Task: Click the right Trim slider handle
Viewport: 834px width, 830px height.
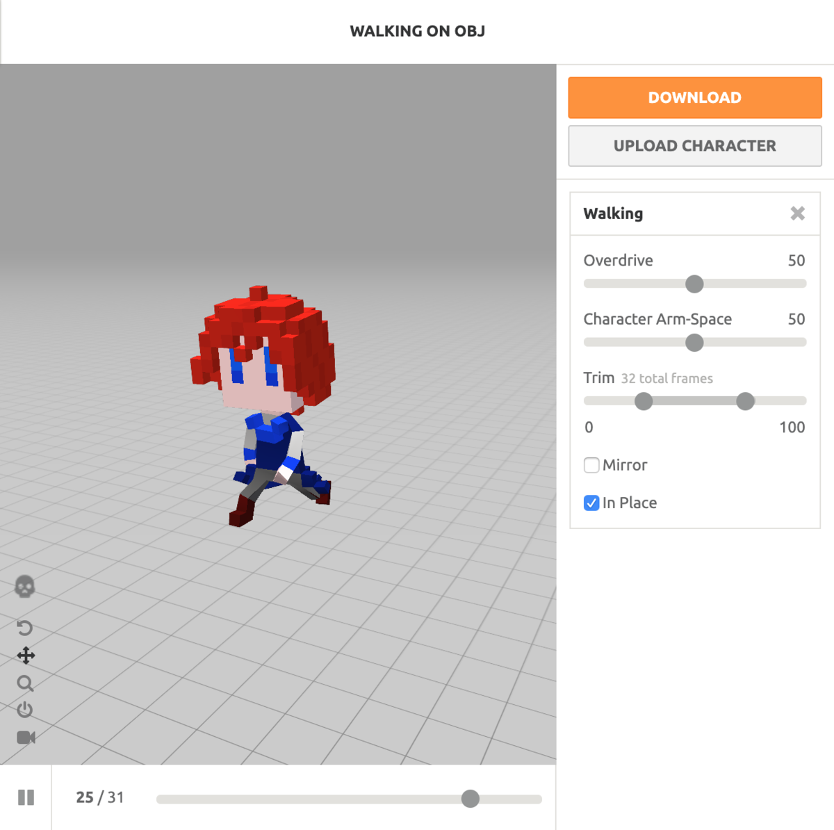Action: click(x=744, y=401)
